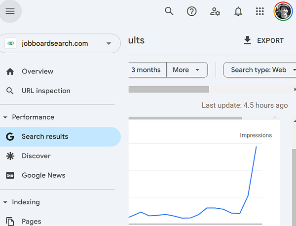
Task: Open the Google apps grid
Action: [x=260, y=11]
